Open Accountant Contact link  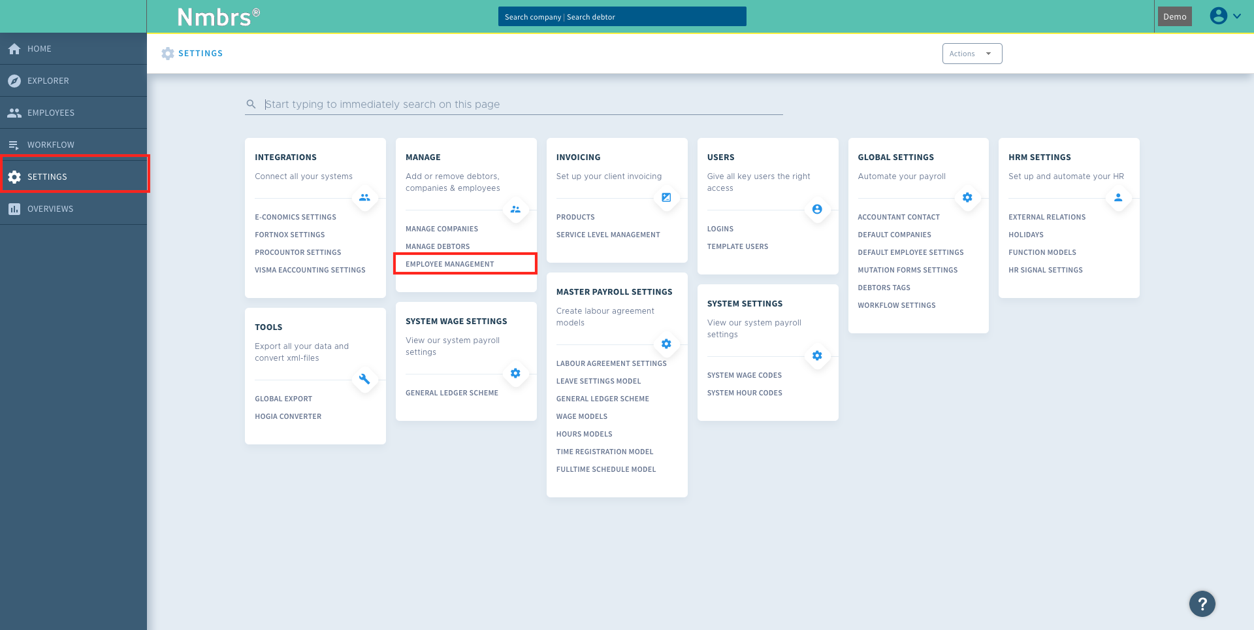(899, 217)
